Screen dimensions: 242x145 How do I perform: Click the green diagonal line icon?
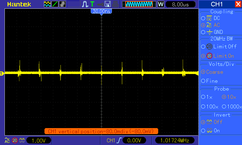55,4
